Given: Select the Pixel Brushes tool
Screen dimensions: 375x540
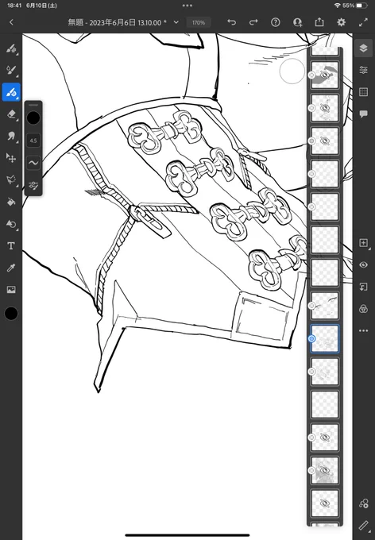Looking at the screenshot, I should 11,48.
